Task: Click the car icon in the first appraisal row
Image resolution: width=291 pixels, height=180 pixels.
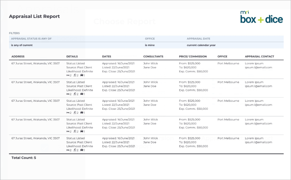Action: [82, 75]
